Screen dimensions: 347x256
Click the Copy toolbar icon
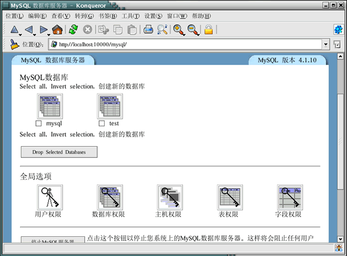pos(118,29)
